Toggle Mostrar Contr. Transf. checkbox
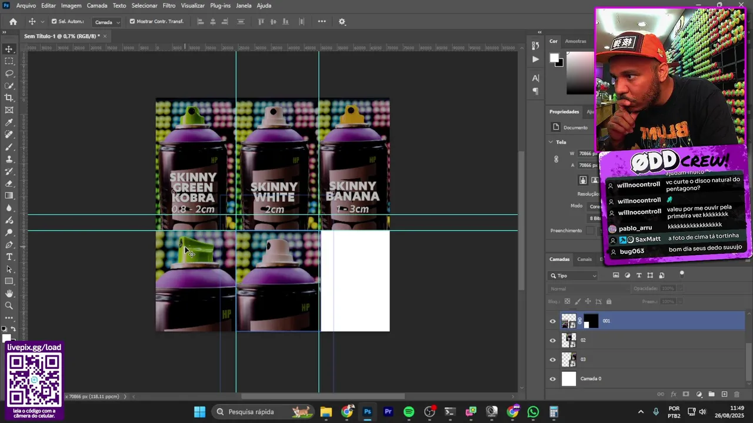The height and width of the screenshot is (423, 753). [x=132, y=22]
